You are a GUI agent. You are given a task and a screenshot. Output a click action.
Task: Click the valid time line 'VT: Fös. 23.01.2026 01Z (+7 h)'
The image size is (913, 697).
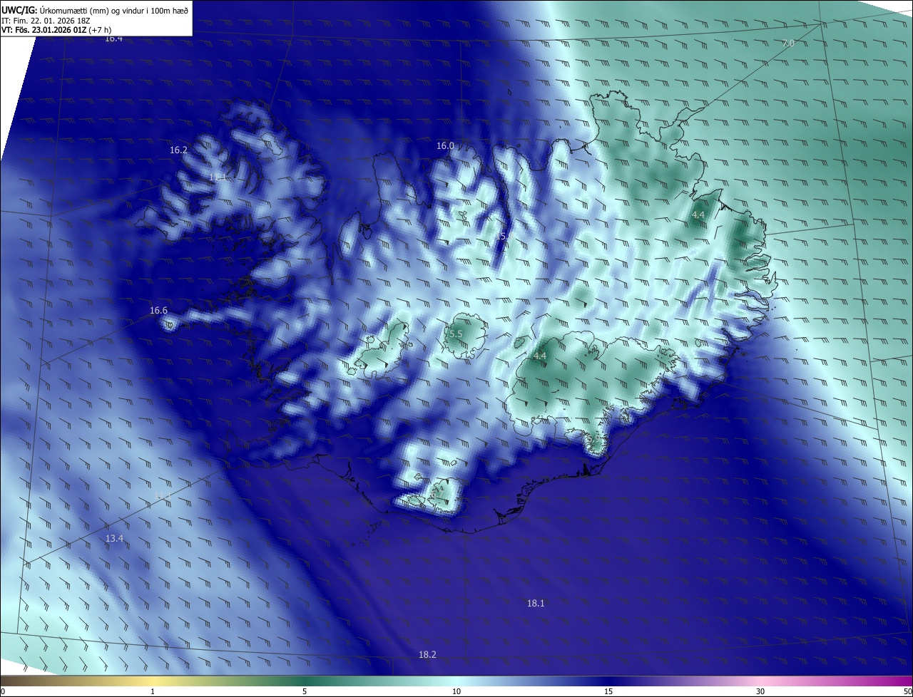[x=56, y=30]
